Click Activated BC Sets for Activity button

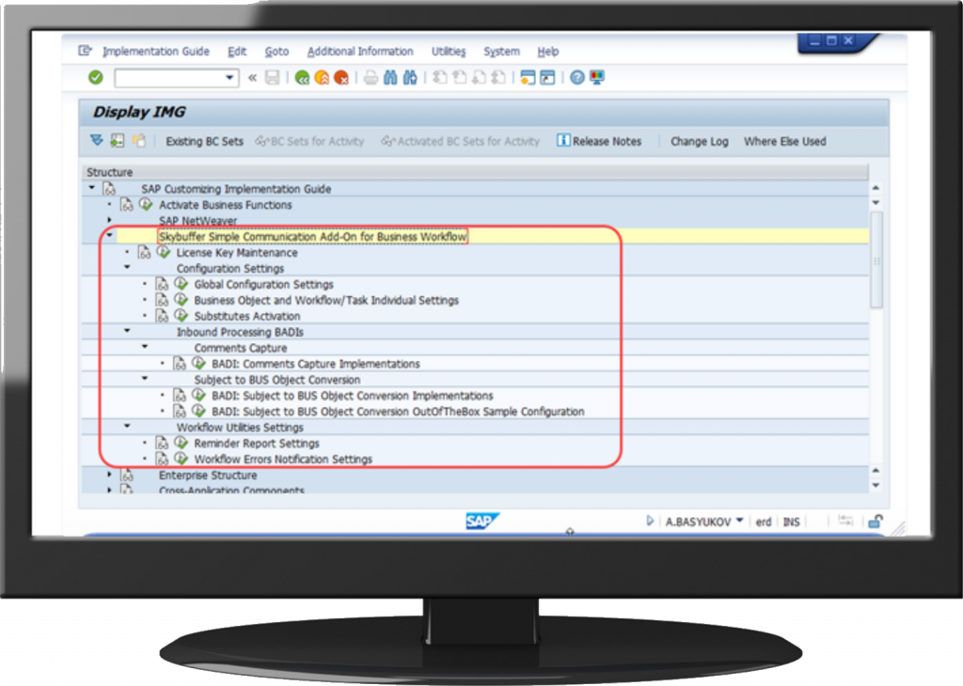(x=461, y=142)
